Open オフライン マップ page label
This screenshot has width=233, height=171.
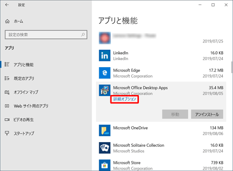coord(26,92)
